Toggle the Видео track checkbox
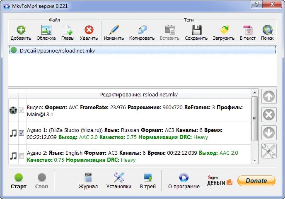 click(22, 110)
